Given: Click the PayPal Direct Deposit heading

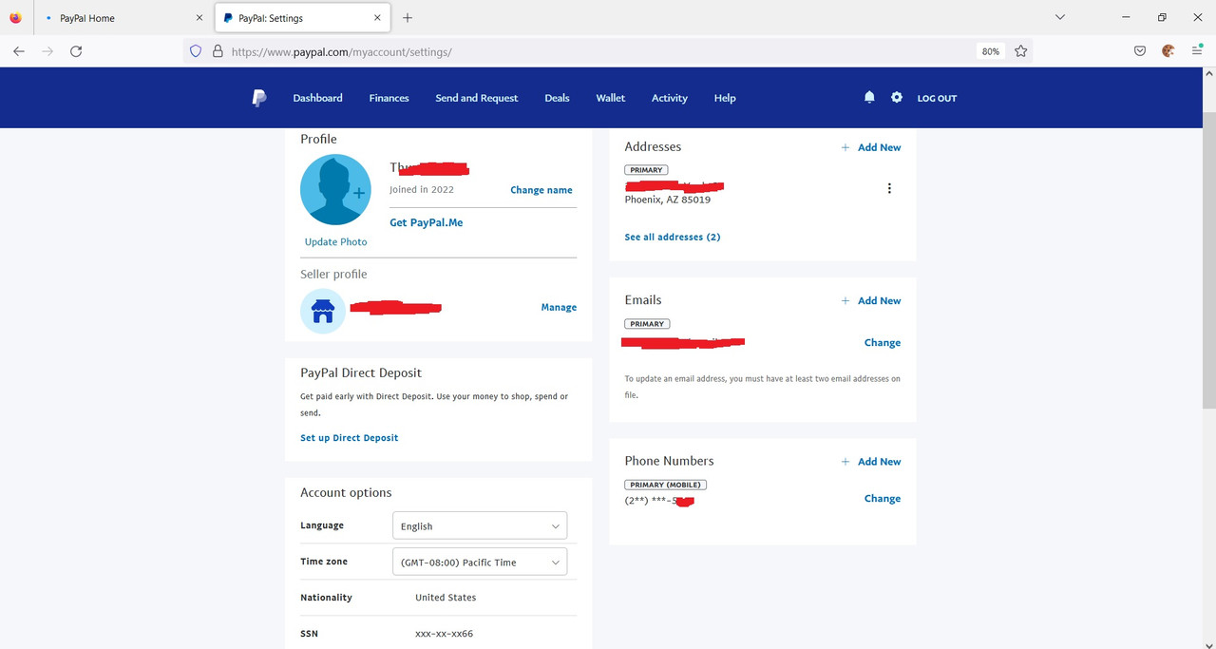Looking at the screenshot, I should (361, 372).
